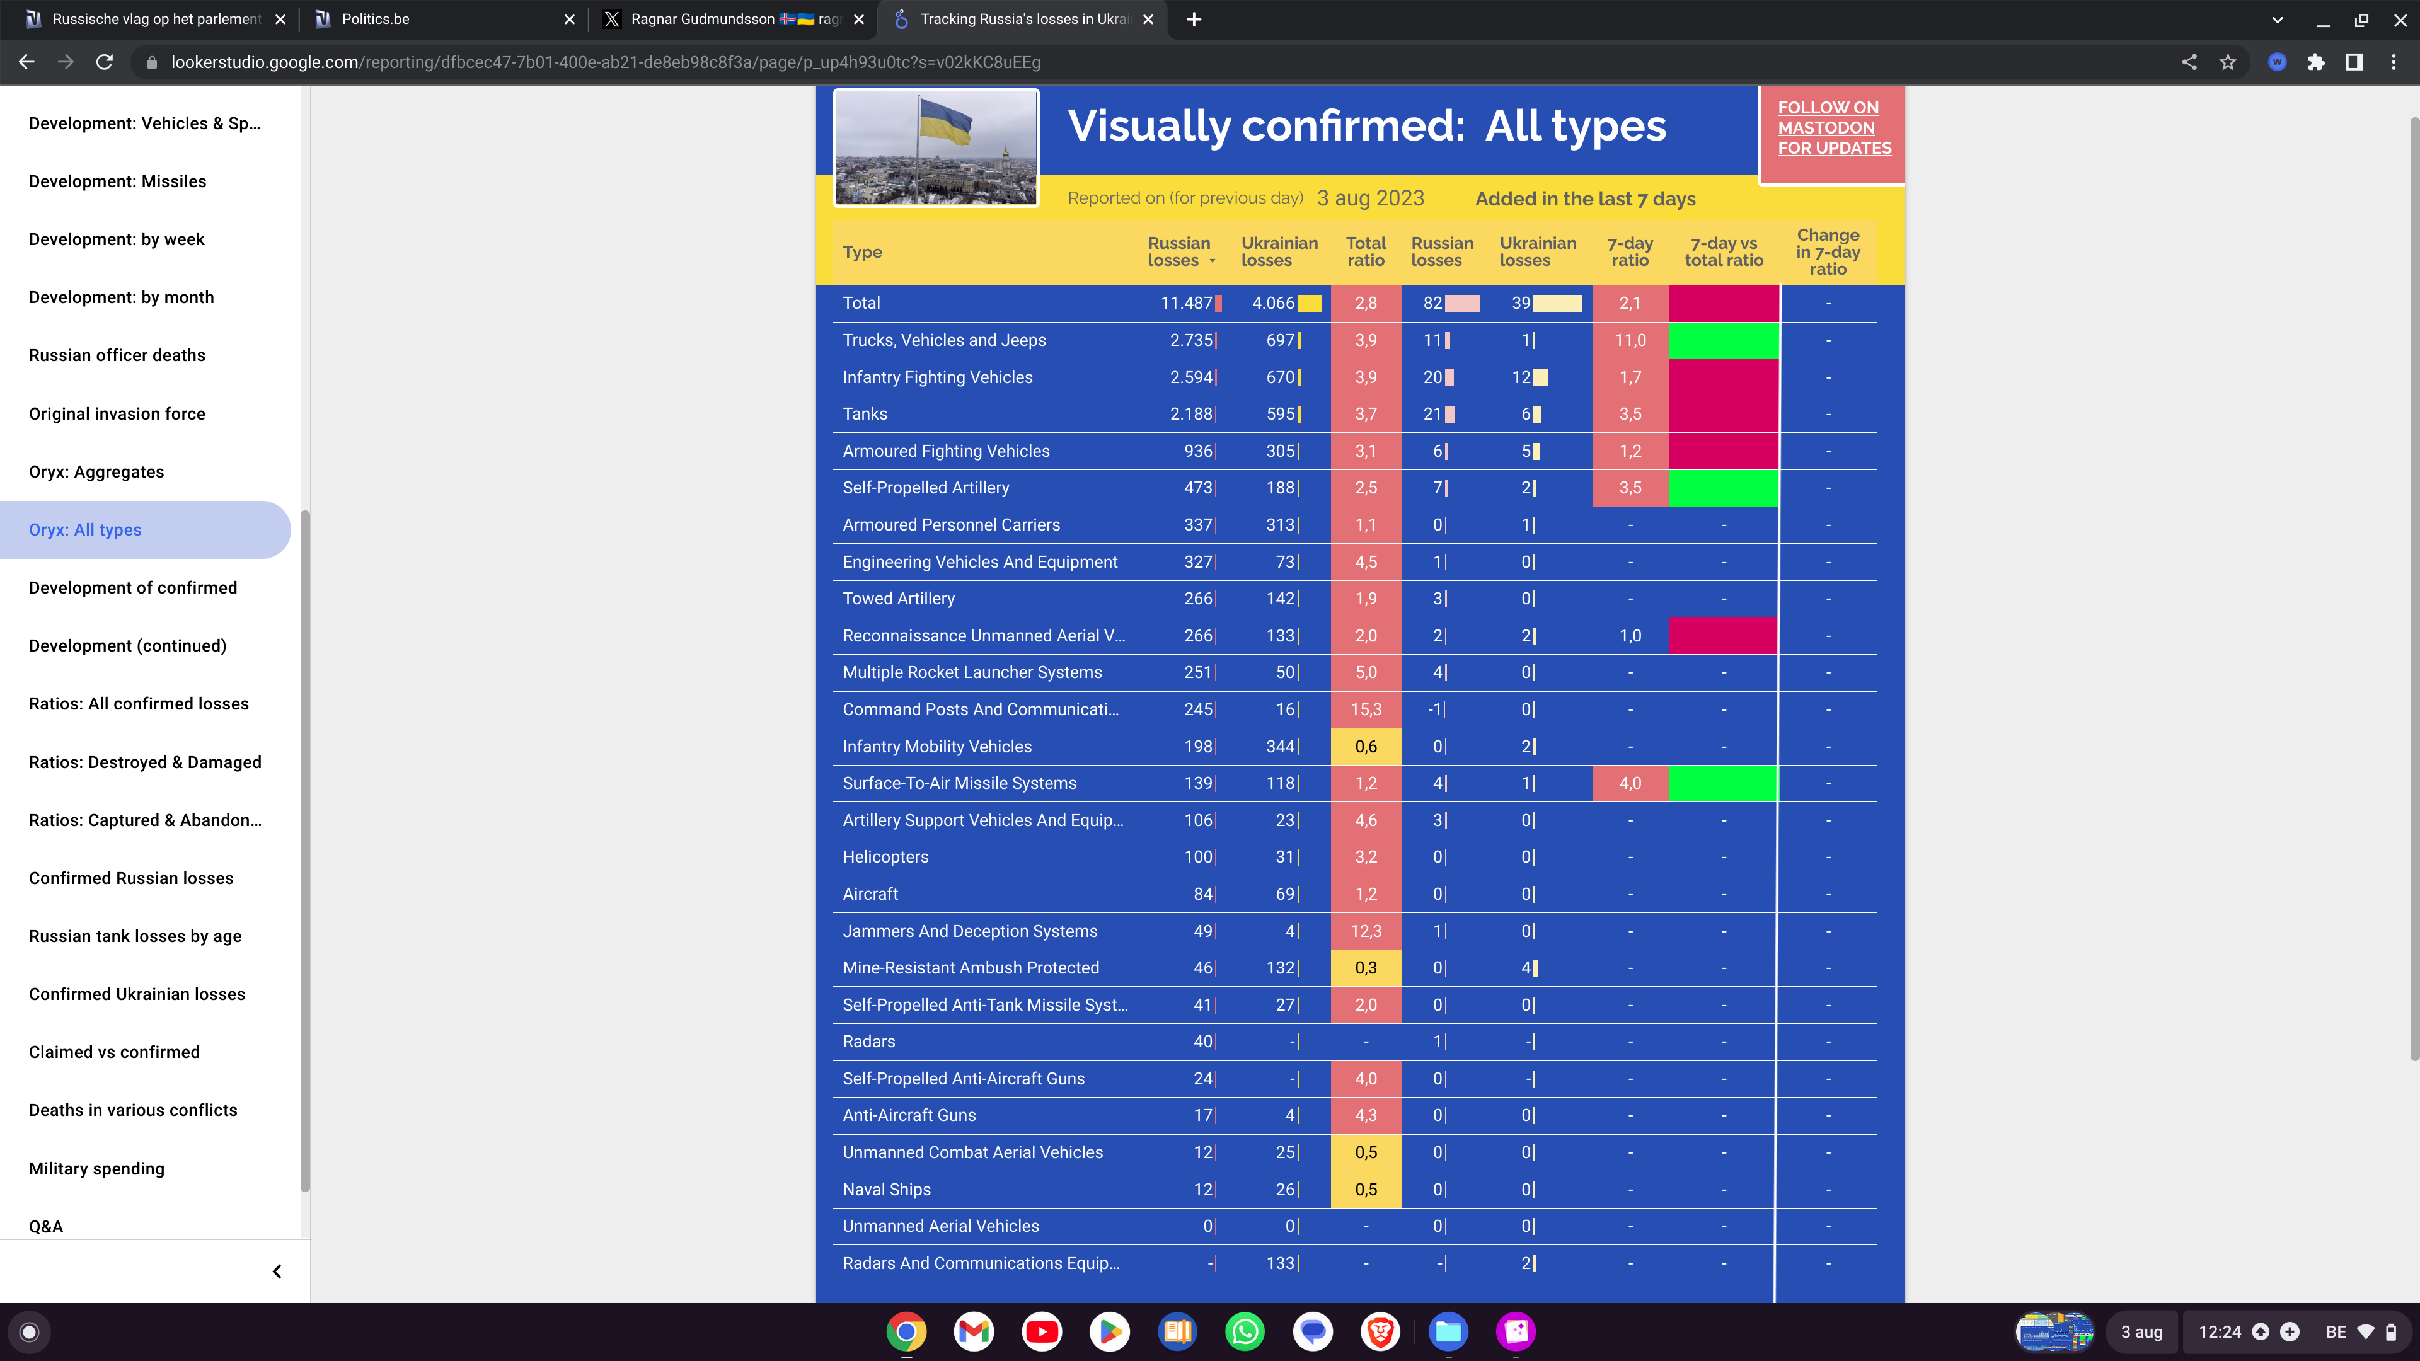Bookmark this page with the star icon
The height and width of the screenshot is (1361, 2420).
click(x=2227, y=62)
